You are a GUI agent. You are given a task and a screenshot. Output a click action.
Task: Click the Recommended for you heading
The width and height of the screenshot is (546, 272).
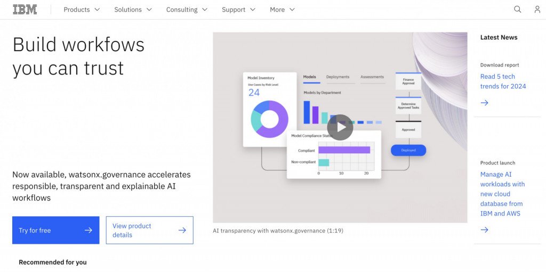click(53, 262)
